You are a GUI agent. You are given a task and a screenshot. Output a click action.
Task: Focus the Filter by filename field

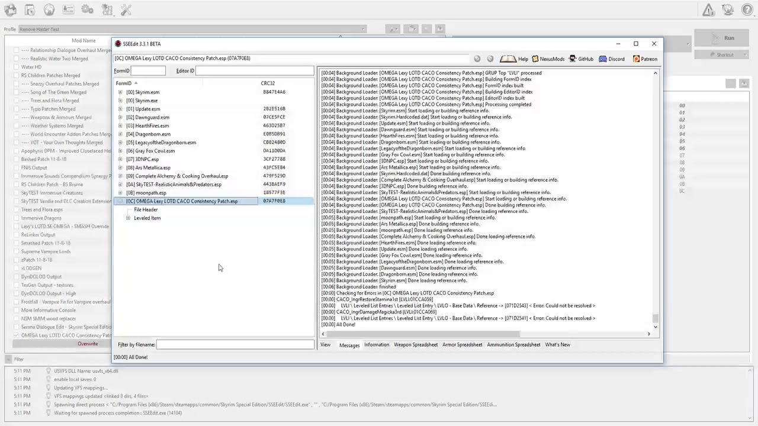235,344
